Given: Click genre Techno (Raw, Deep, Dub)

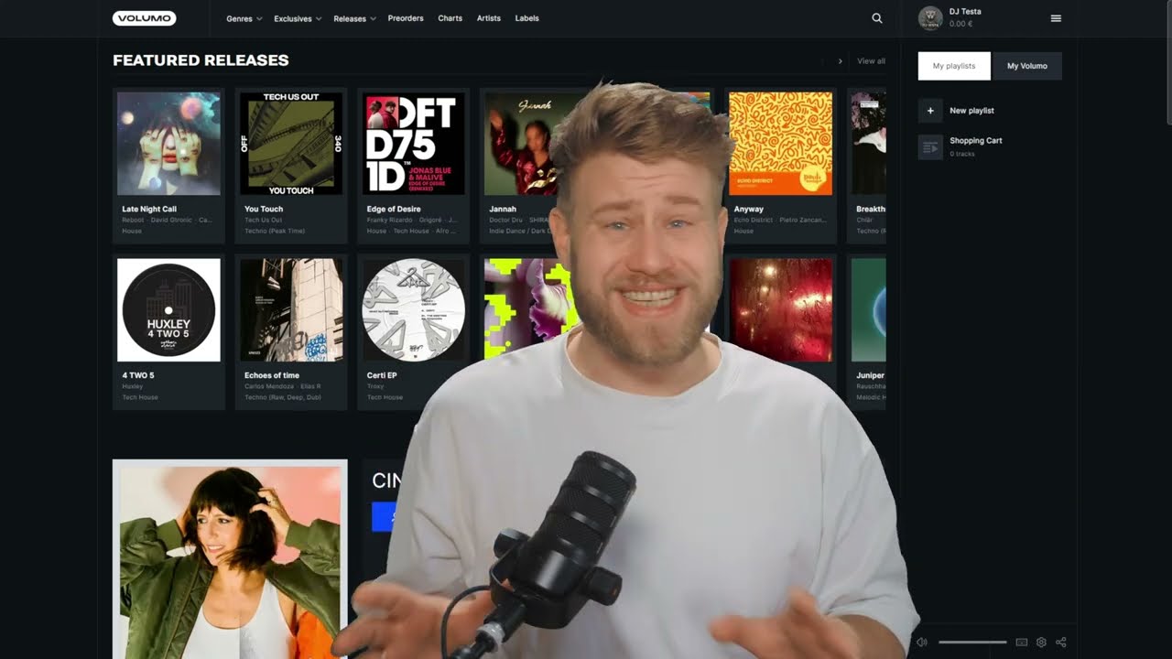Looking at the screenshot, I should [x=282, y=398].
